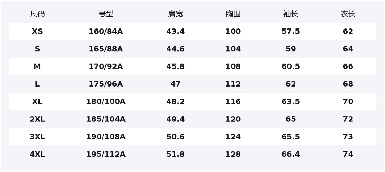Click the L size label
The height and width of the screenshot is (172, 385).
(37, 84)
